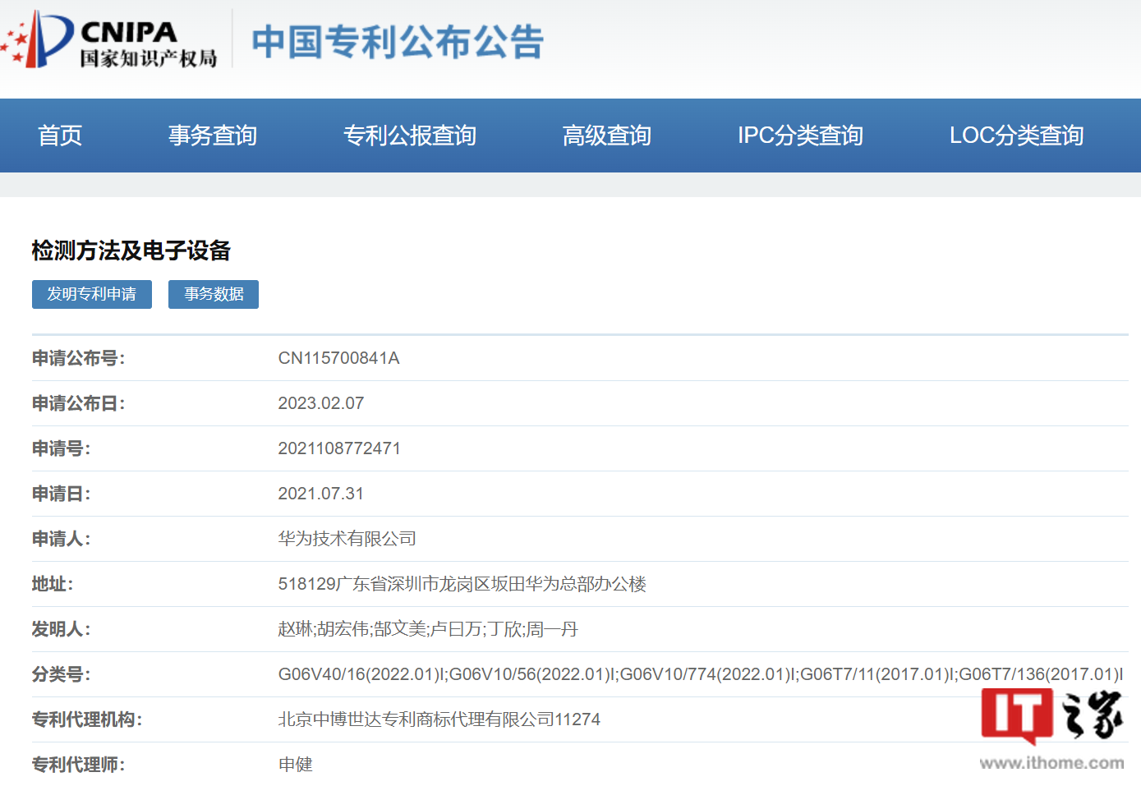Image resolution: width=1141 pixels, height=786 pixels.
Task: Click the 发明人 field label
Action: (x=61, y=629)
